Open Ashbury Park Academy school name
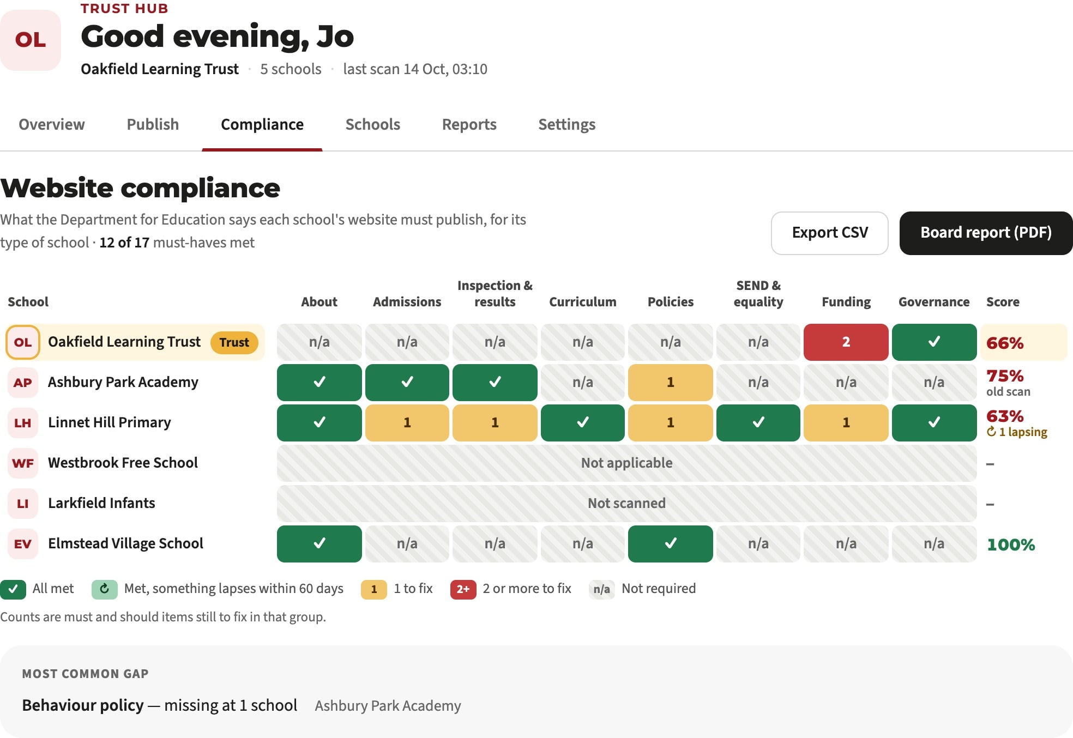The image size is (1073, 738). point(123,382)
